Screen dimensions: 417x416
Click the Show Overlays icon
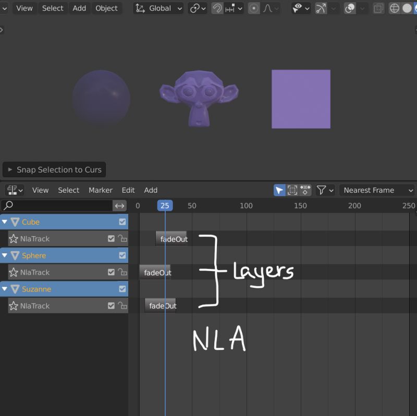[349, 8]
